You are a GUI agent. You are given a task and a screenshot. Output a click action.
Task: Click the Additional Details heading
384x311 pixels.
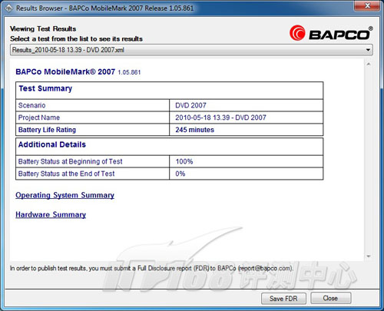click(52, 144)
